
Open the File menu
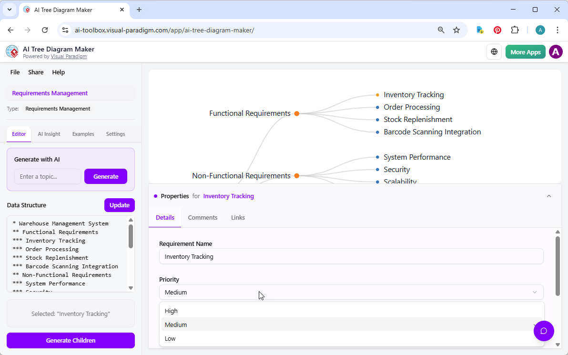coord(15,72)
